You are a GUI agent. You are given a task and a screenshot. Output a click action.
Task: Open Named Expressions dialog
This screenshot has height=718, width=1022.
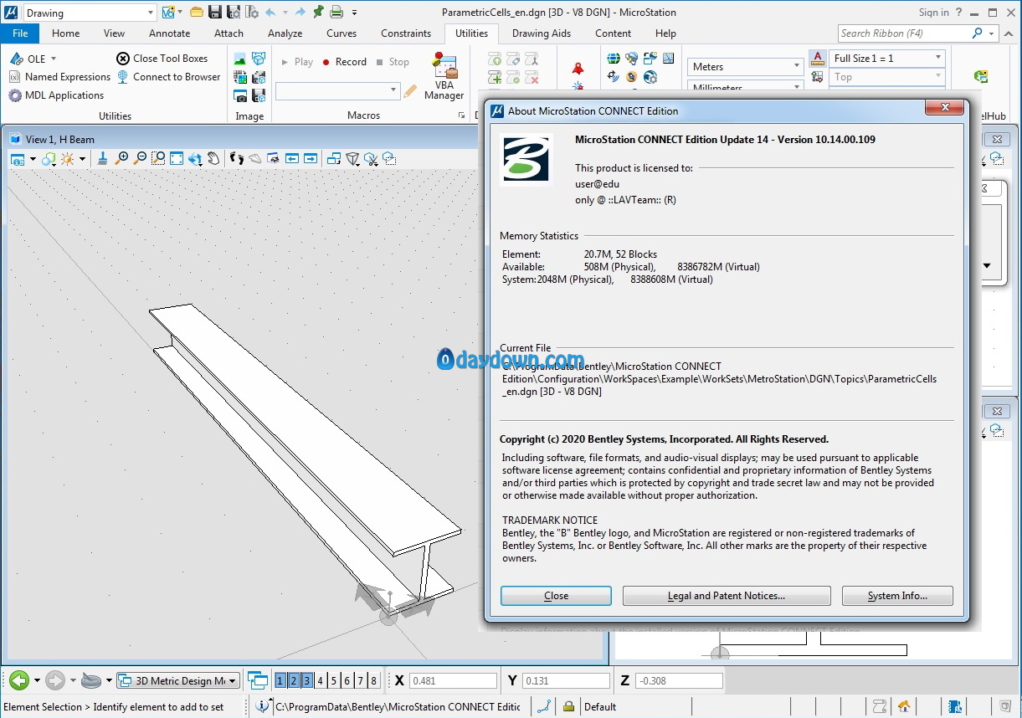pyautogui.click(x=59, y=77)
